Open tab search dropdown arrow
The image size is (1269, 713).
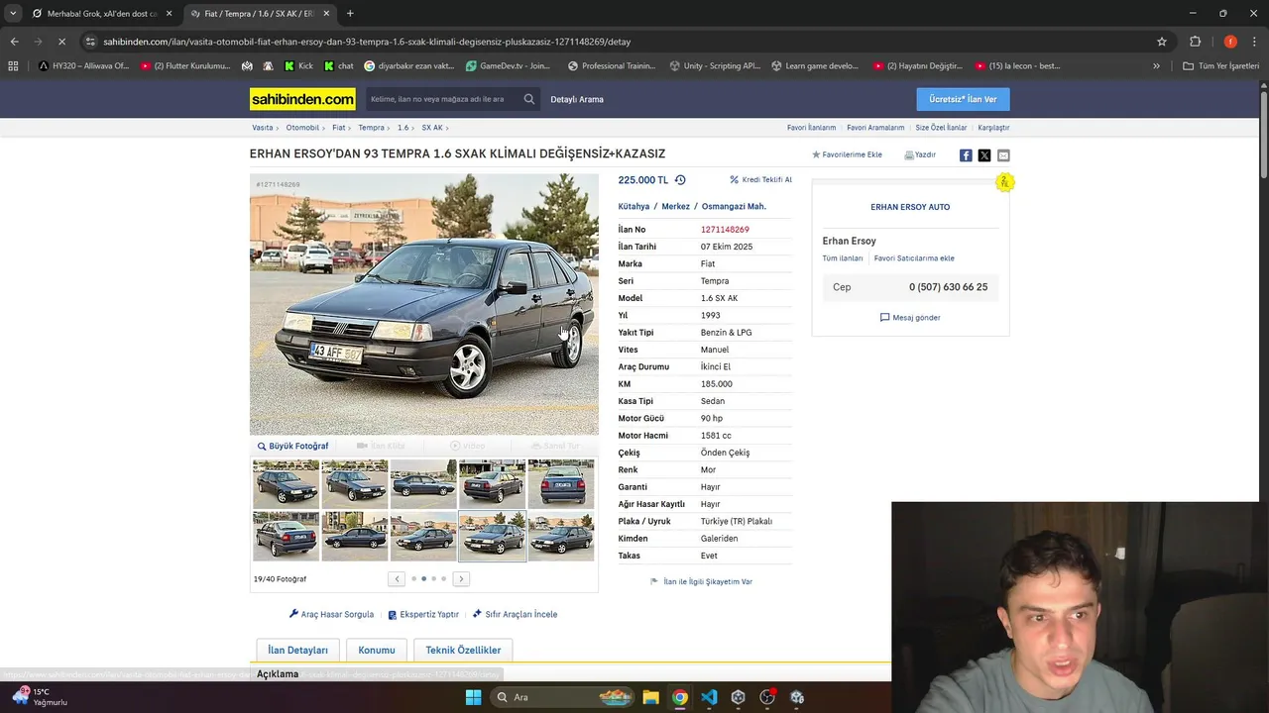pos(13,14)
